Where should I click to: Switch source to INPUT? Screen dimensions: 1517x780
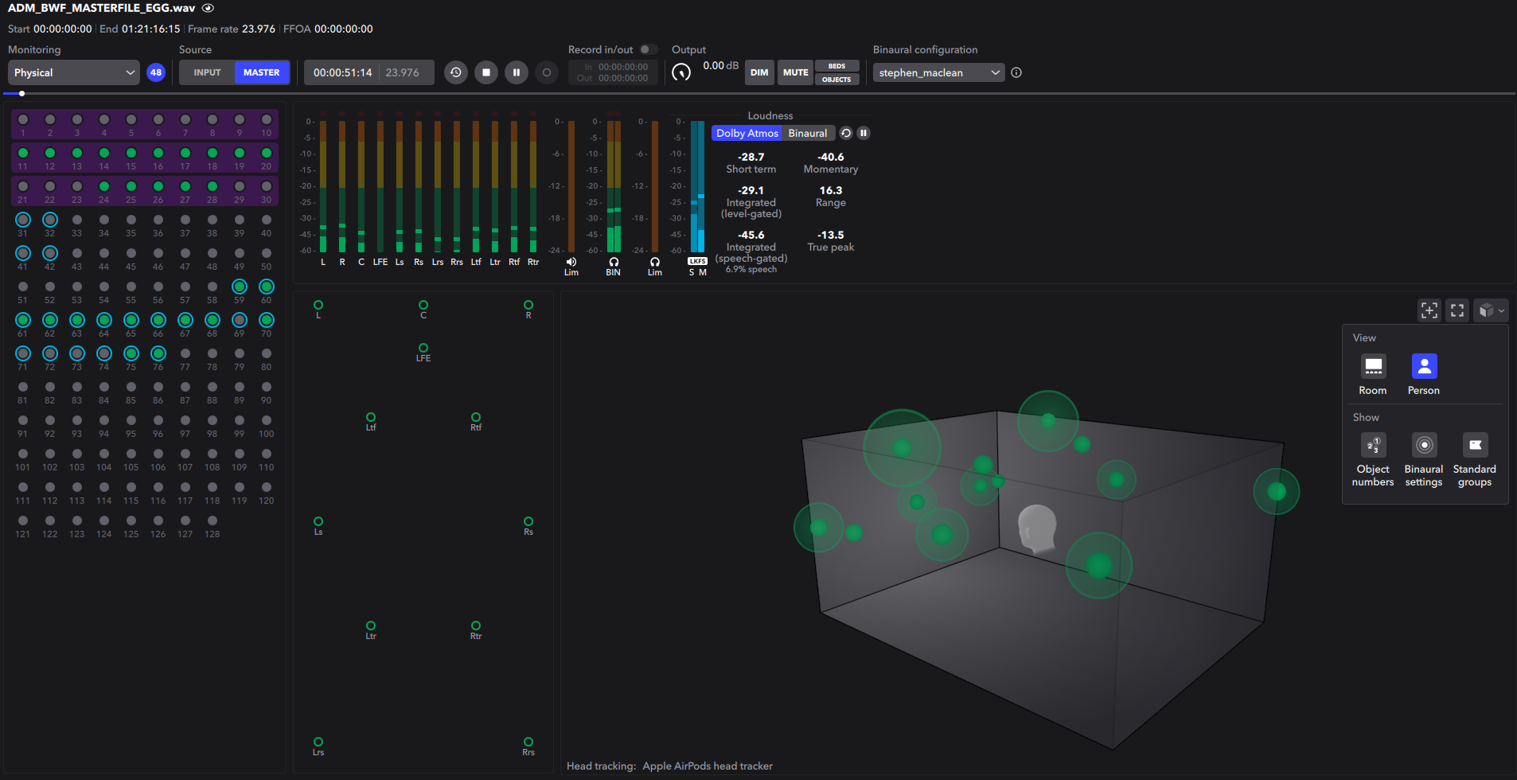[206, 72]
